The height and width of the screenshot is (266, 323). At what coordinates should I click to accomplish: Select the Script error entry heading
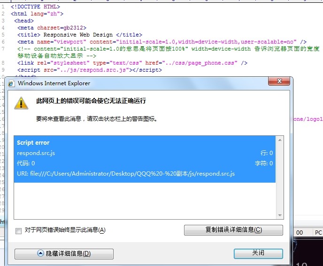pos(33,142)
